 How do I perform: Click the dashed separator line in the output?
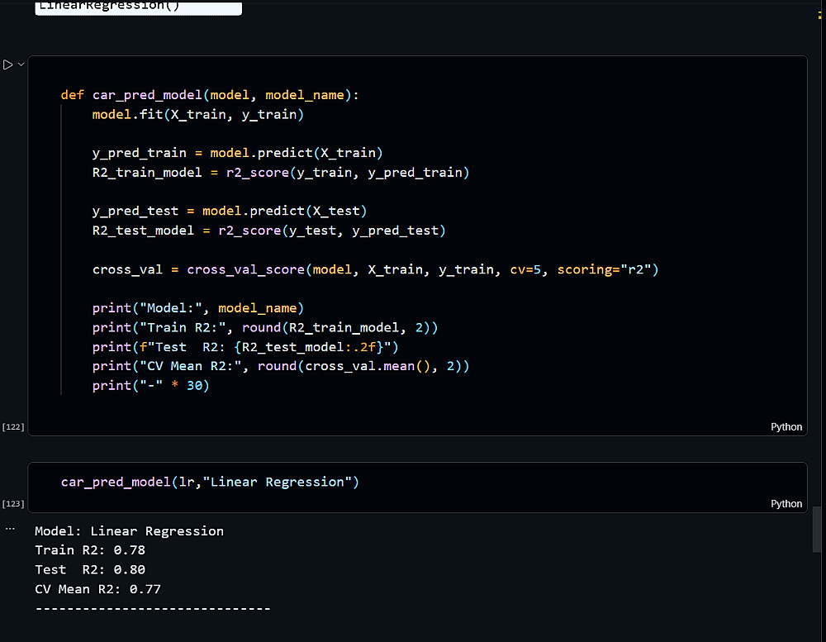click(x=153, y=609)
